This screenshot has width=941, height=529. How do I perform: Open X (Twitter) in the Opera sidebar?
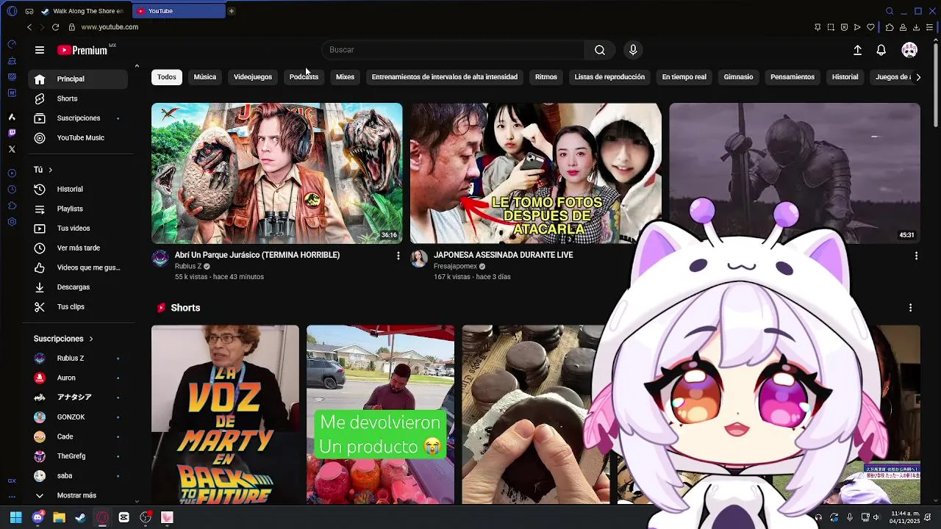12,149
